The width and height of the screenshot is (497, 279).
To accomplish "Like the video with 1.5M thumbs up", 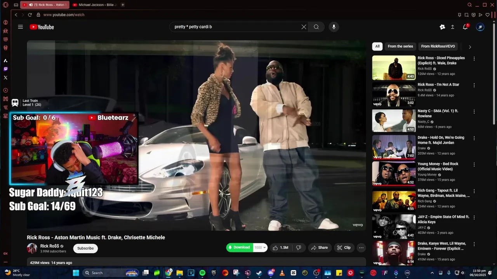I will coord(280,248).
